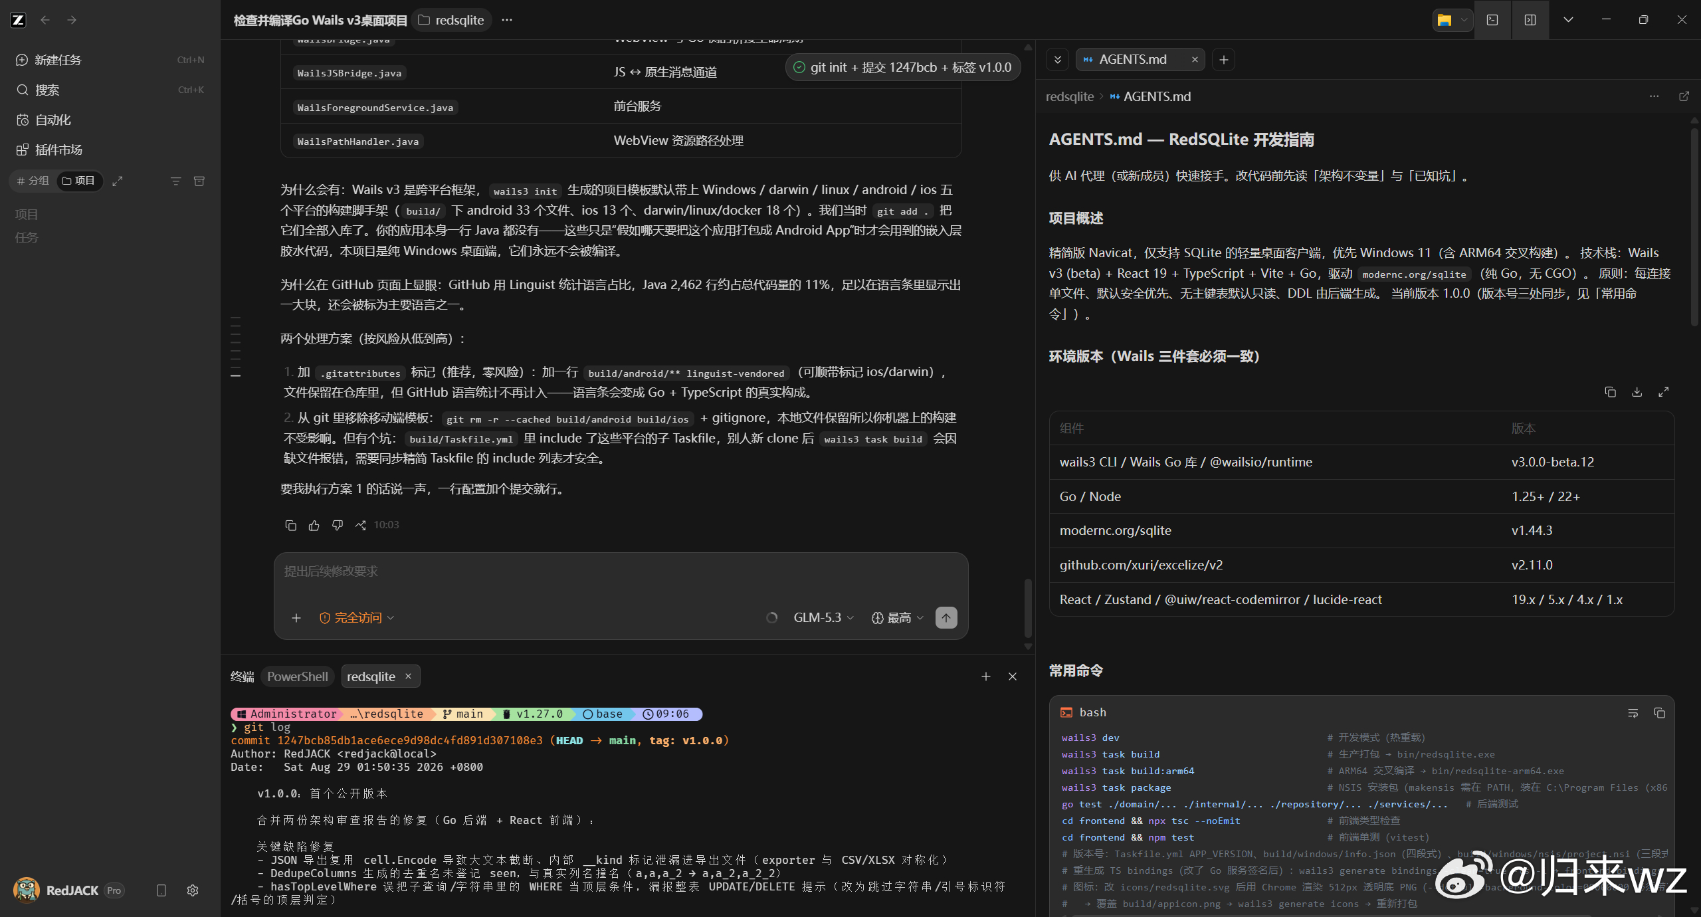Share the assistant reply
This screenshot has height=917, width=1701.
361,525
